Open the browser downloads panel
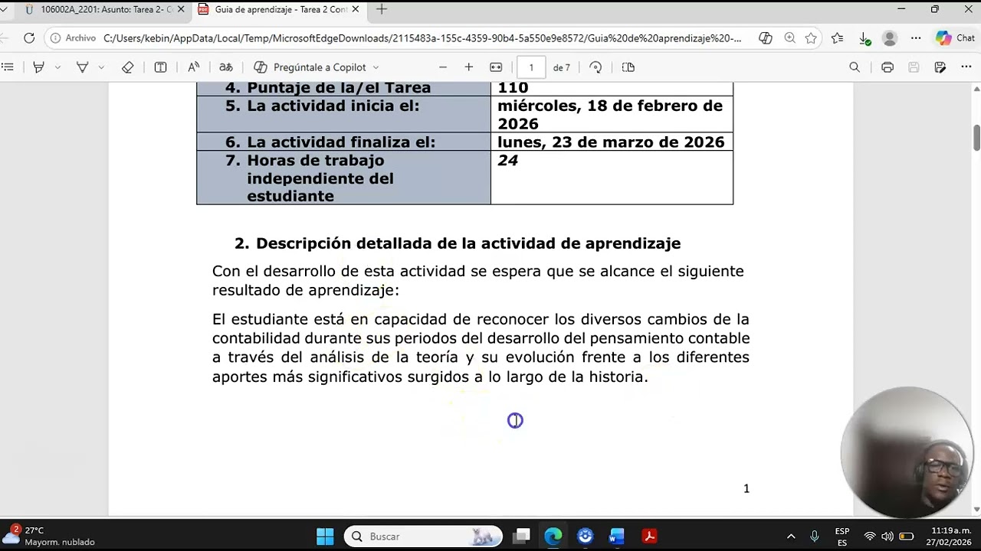Viewport: 981px width, 551px height. [865, 37]
